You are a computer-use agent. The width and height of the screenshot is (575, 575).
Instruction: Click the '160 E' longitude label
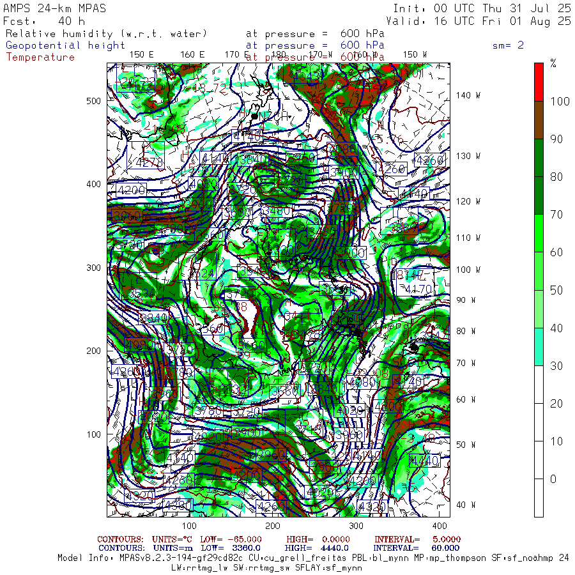click(192, 55)
